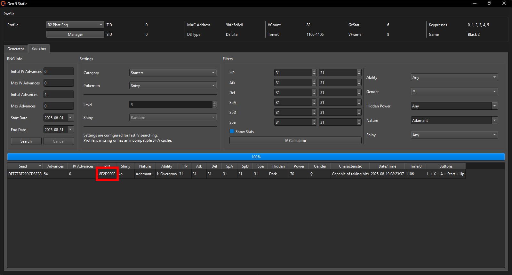
Task: Click the Manager button
Action: tap(75, 35)
